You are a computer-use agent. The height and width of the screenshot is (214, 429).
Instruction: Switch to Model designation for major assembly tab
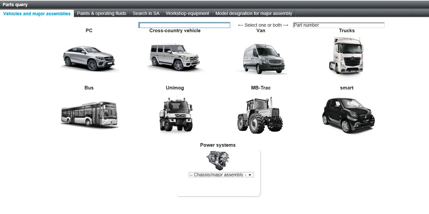[x=254, y=14]
